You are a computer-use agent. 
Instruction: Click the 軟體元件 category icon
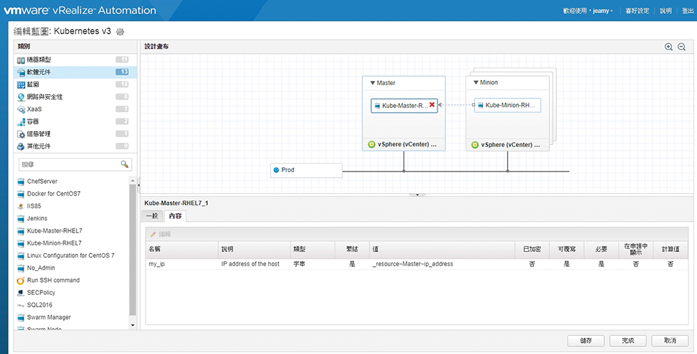(x=21, y=72)
